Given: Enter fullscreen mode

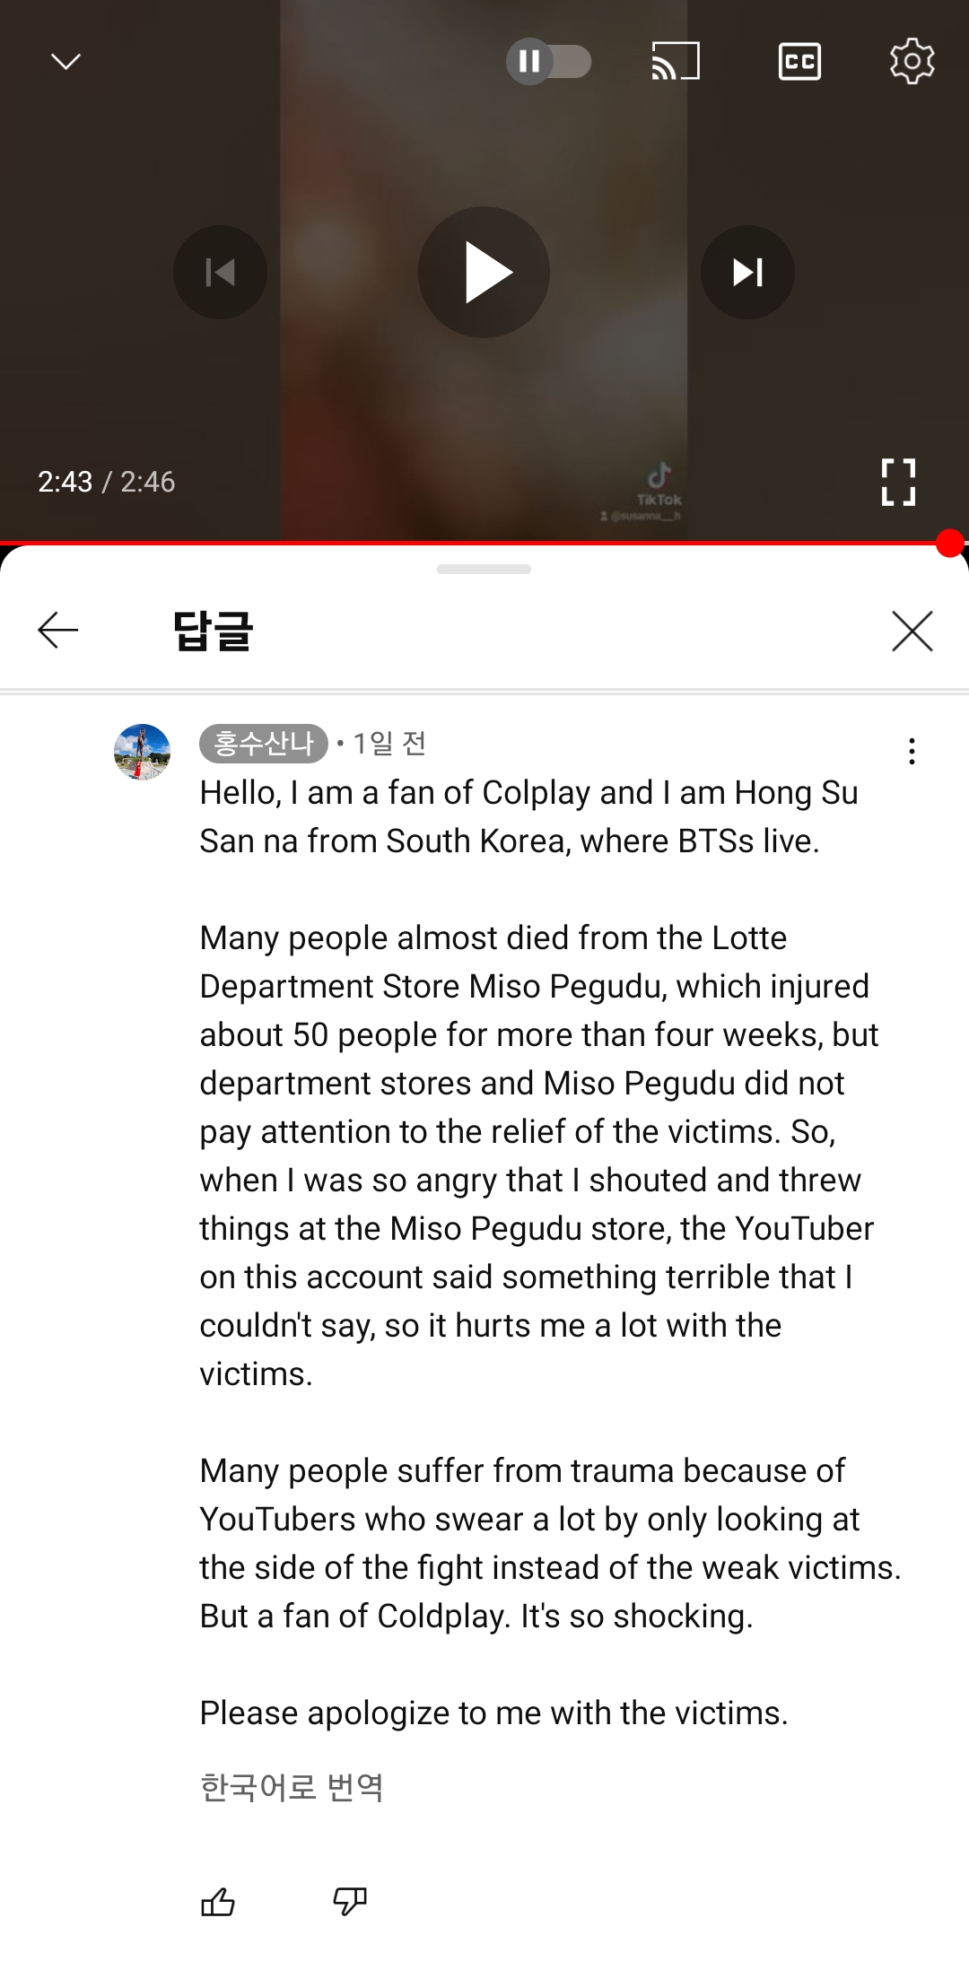Looking at the screenshot, I should (898, 483).
